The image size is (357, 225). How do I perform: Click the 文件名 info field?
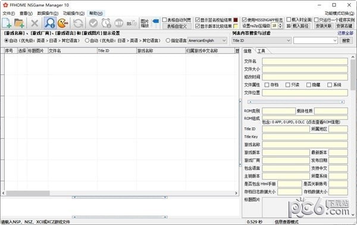[305, 61]
